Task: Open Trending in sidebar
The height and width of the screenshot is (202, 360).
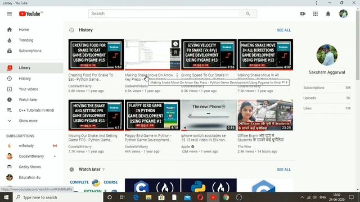Action: pos(31,40)
